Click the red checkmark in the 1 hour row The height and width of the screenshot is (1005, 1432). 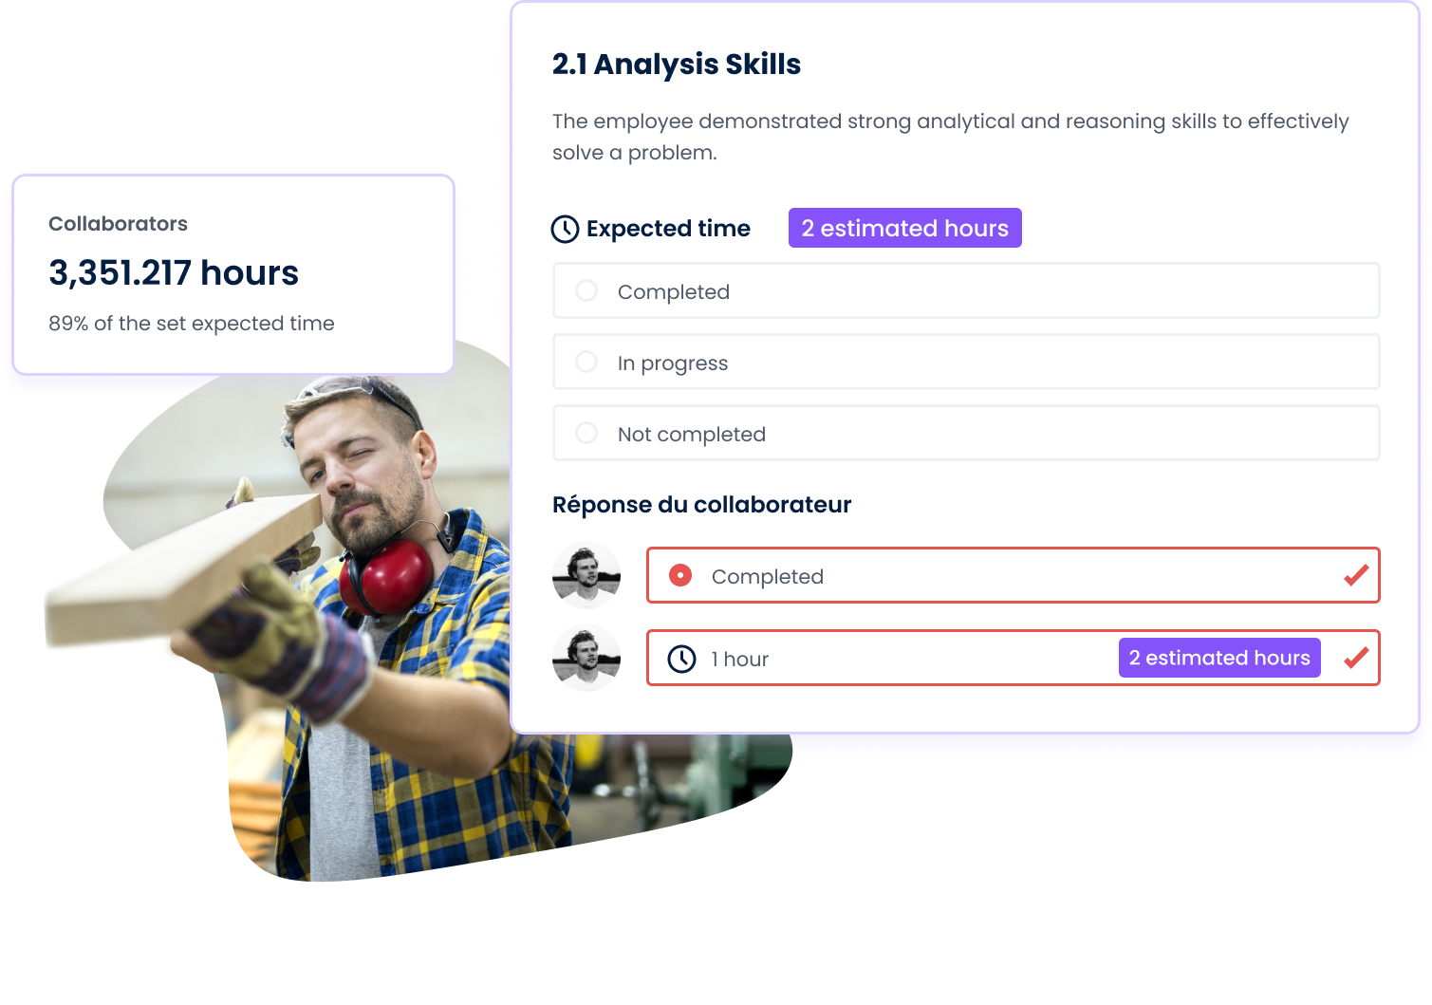[1356, 657]
